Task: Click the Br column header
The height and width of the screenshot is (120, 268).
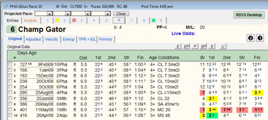Action: click(203, 58)
